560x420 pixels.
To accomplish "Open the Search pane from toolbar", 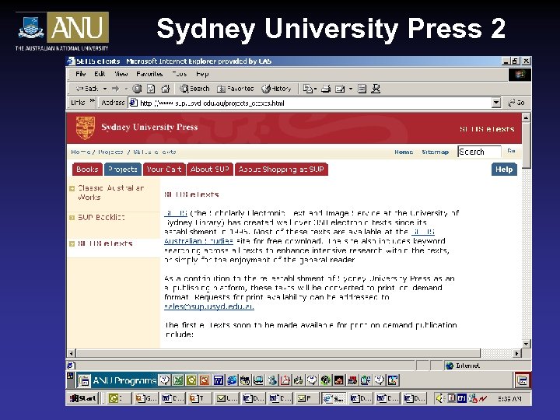I will click(x=194, y=89).
